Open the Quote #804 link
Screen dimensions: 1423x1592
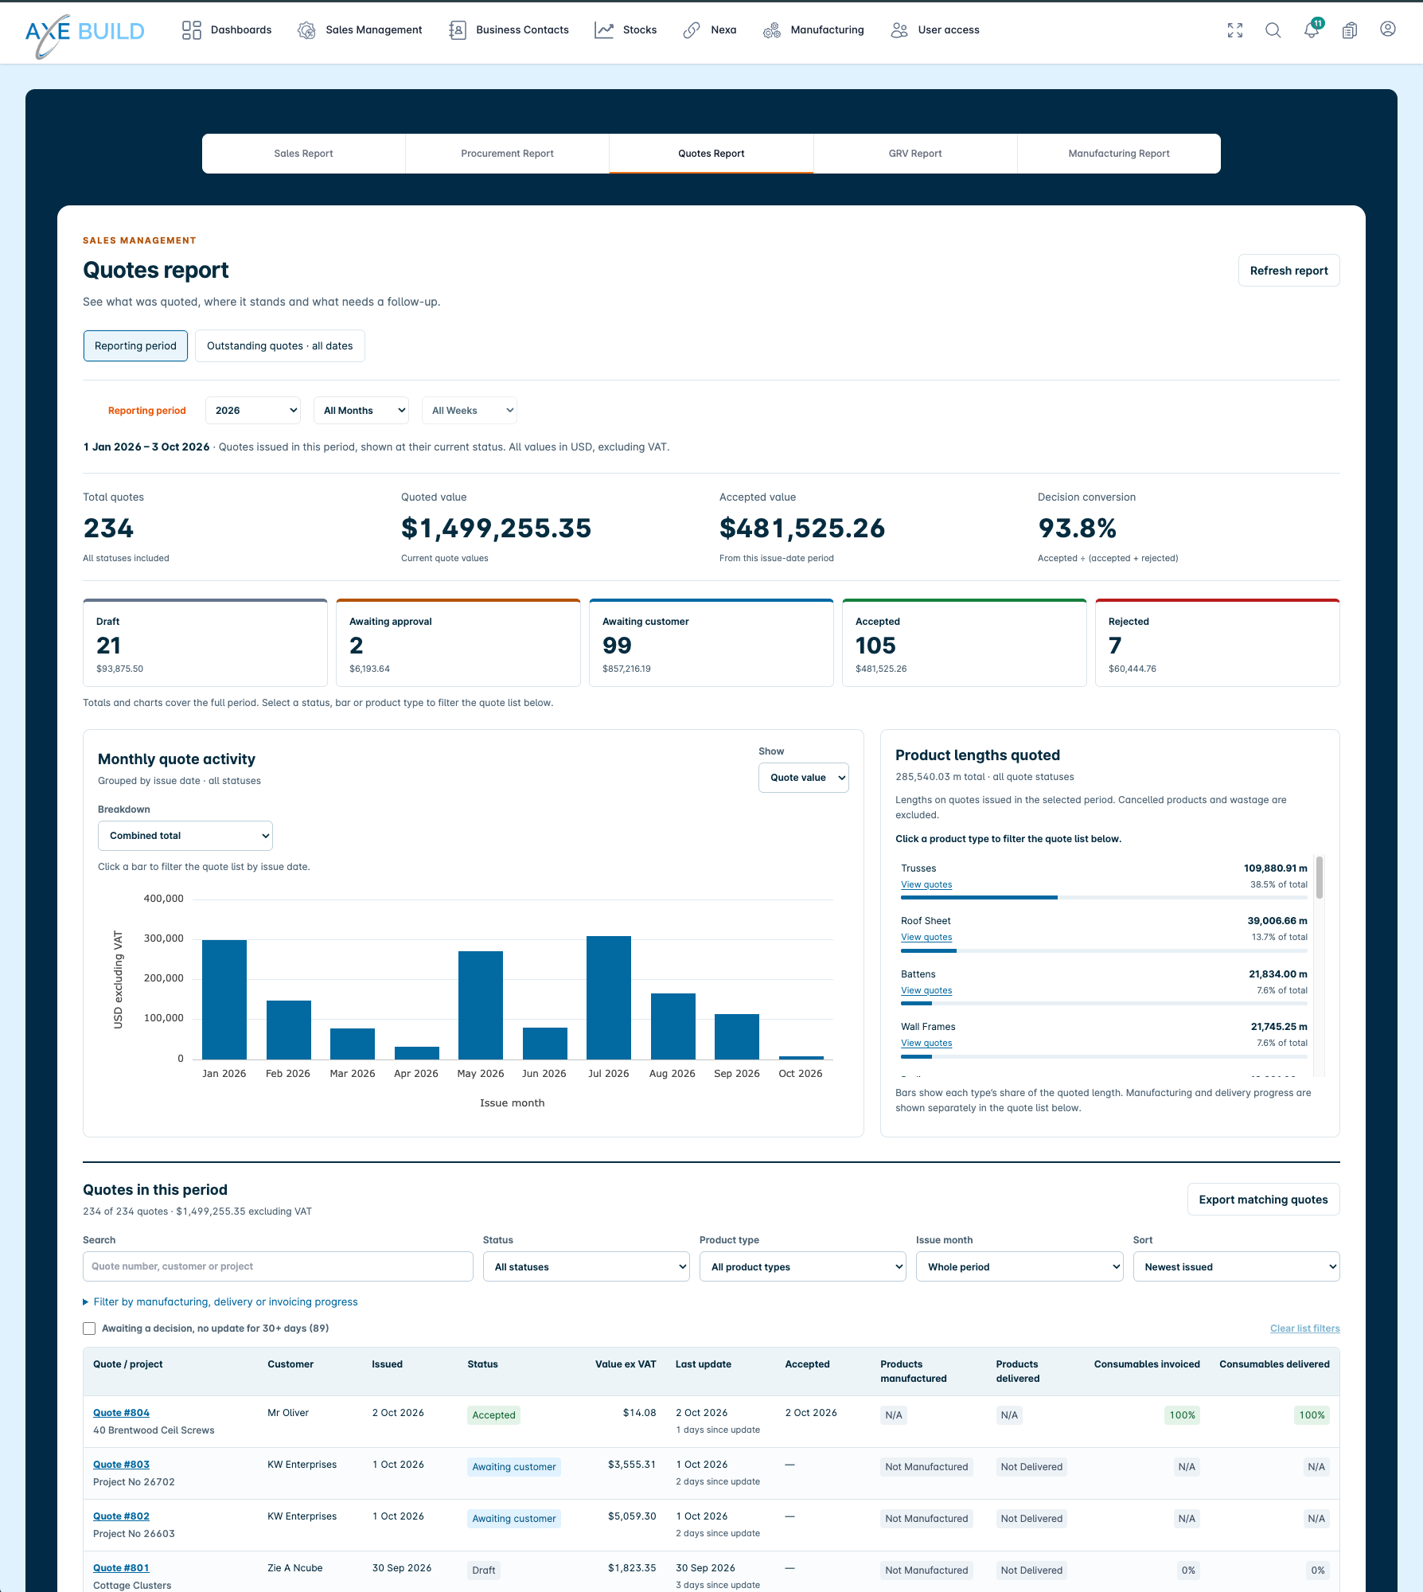pos(121,1413)
